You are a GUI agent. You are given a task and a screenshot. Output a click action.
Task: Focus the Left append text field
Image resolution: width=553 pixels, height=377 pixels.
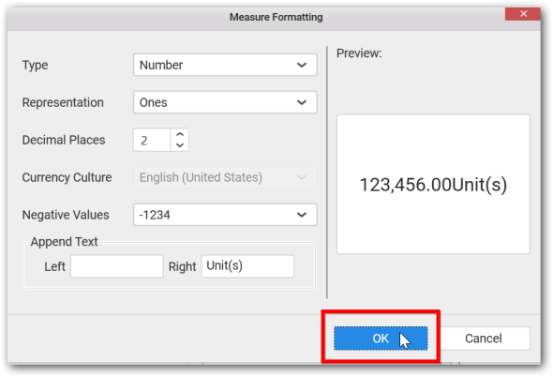(117, 266)
